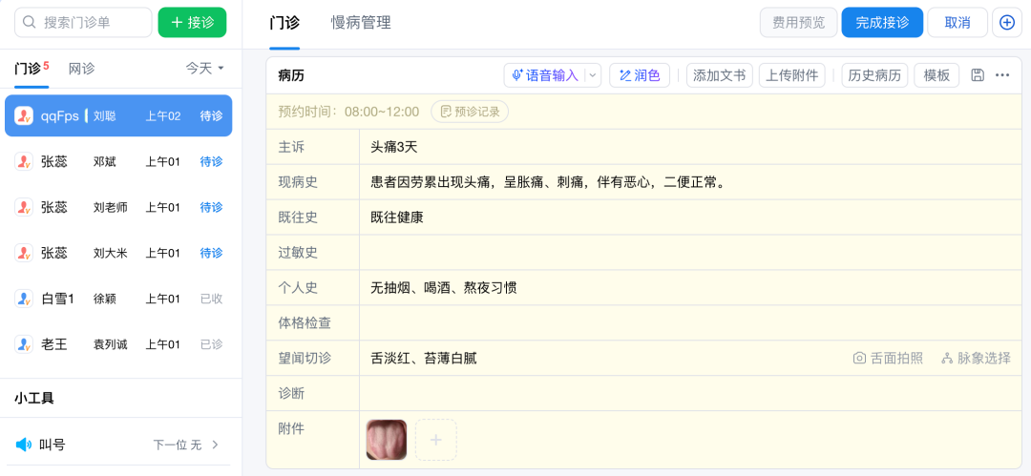Click the 完成接诊 button
The image size is (1031, 476).
(882, 23)
